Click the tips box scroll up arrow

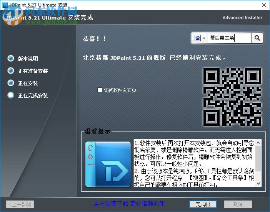tap(258, 143)
